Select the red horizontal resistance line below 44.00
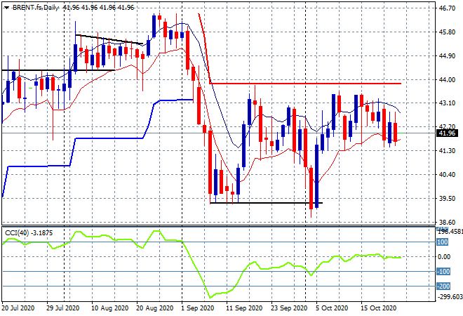Viewport: 463px width, 316px height. click(306, 84)
